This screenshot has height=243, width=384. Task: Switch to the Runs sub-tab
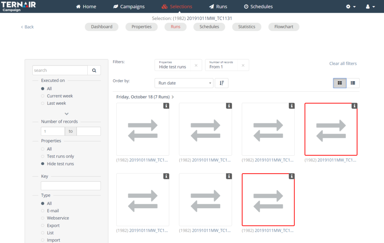[x=175, y=27]
